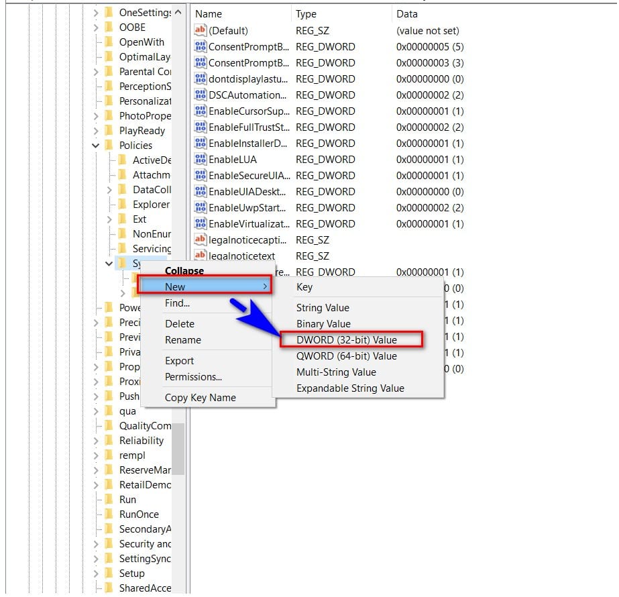Viewport: 619px width, 597px height.
Task: Expand the Reliability key chevron
Action: [96, 441]
